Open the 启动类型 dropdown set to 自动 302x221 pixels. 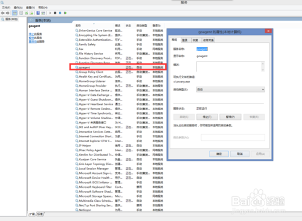coord(231,90)
